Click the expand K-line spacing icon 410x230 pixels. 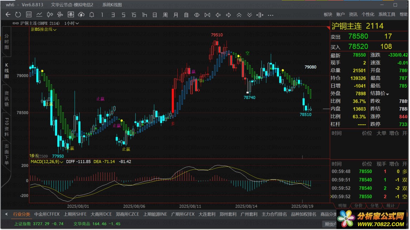tap(197, 15)
